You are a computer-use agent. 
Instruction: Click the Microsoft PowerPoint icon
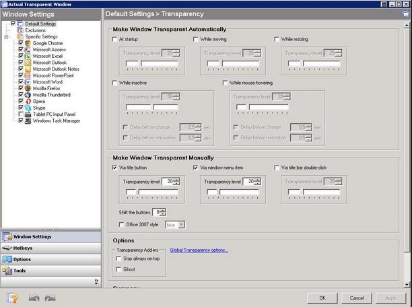28,75
